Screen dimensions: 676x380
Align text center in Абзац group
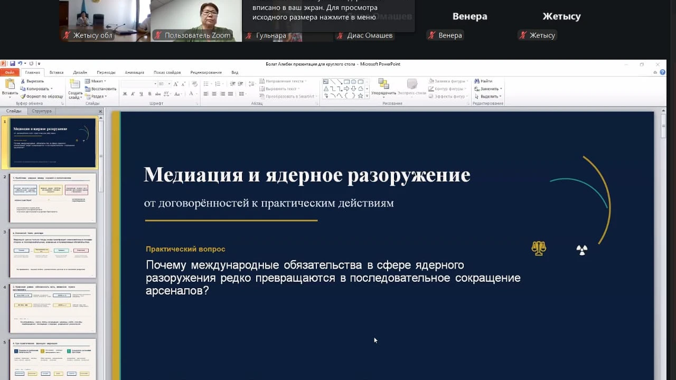pos(214,94)
